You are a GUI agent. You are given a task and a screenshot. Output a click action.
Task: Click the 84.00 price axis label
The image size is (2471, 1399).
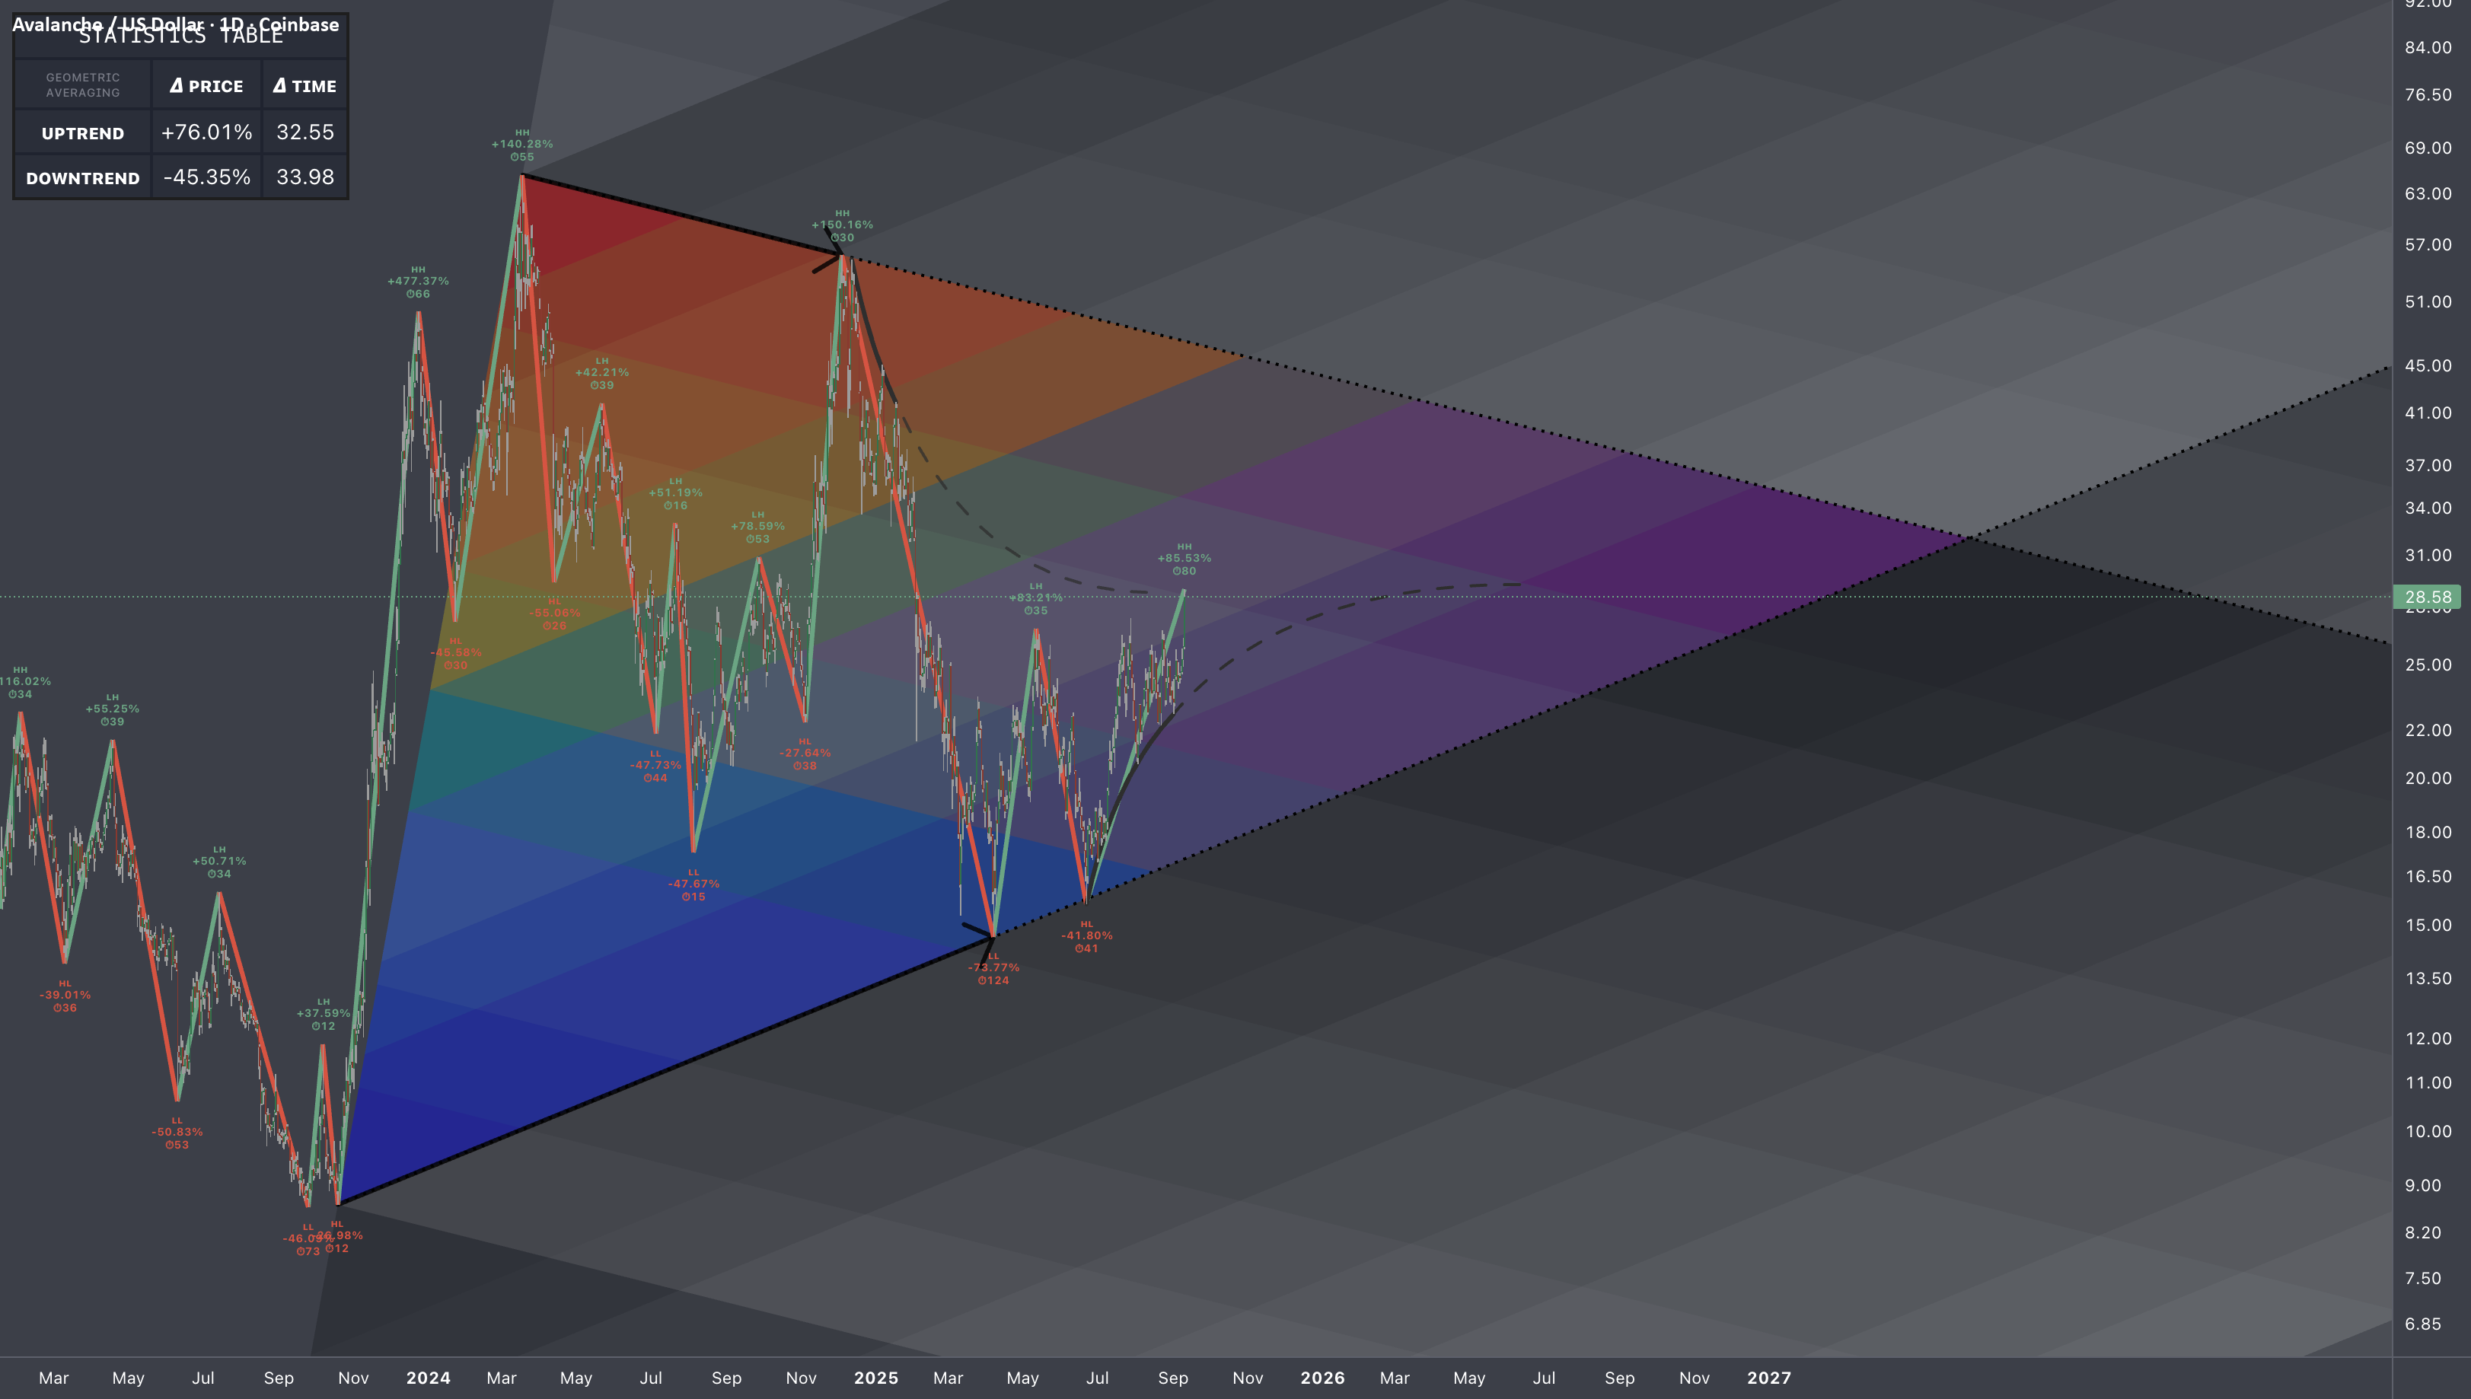pyautogui.click(x=2428, y=47)
